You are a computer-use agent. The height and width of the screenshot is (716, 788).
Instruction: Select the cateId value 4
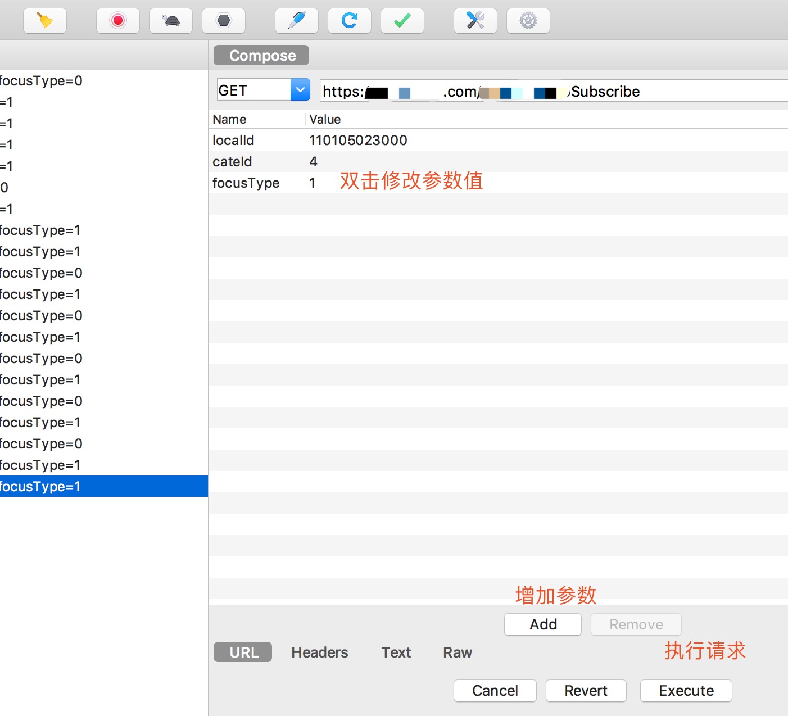(x=313, y=161)
